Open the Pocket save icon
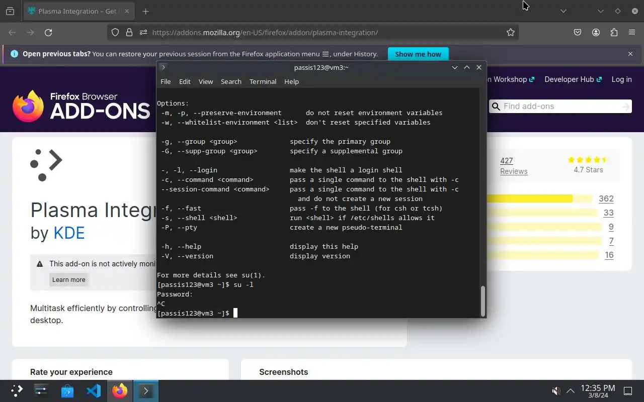644x402 pixels. tap(578, 32)
